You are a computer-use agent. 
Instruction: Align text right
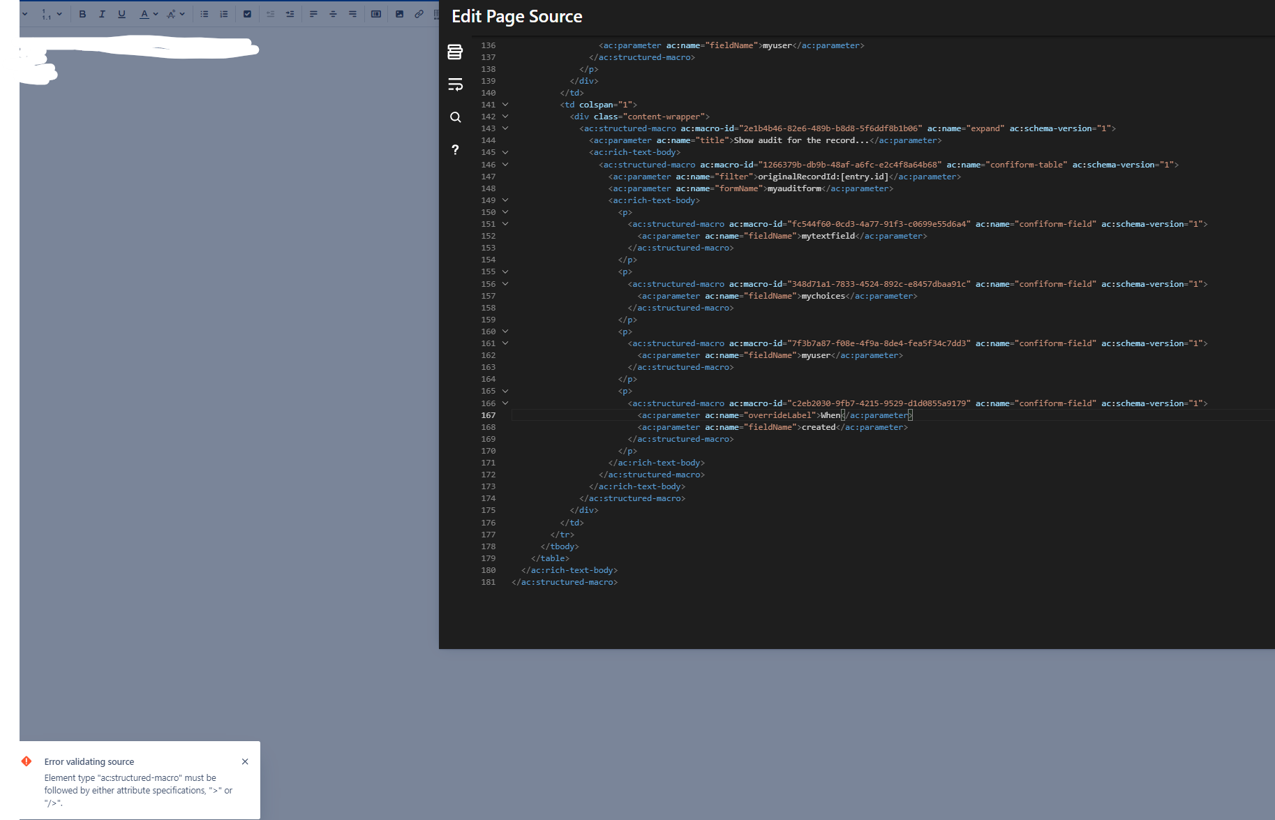tap(352, 14)
